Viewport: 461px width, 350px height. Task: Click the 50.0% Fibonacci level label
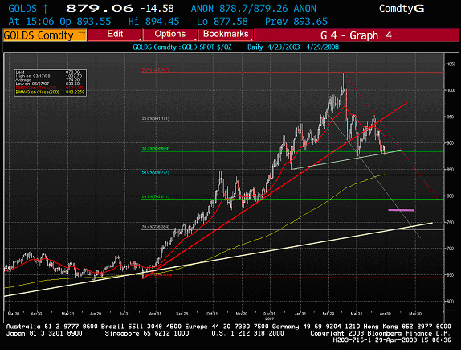[156, 172]
